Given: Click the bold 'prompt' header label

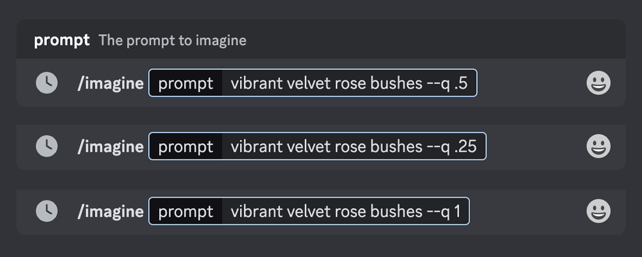Looking at the screenshot, I should (62, 40).
